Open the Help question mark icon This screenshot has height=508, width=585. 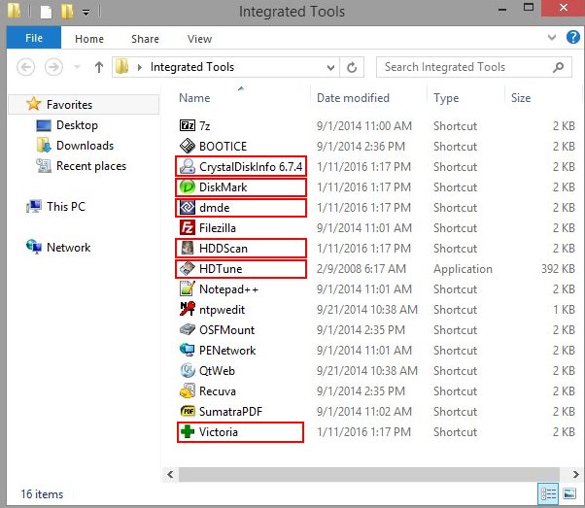click(x=572, y=37)
